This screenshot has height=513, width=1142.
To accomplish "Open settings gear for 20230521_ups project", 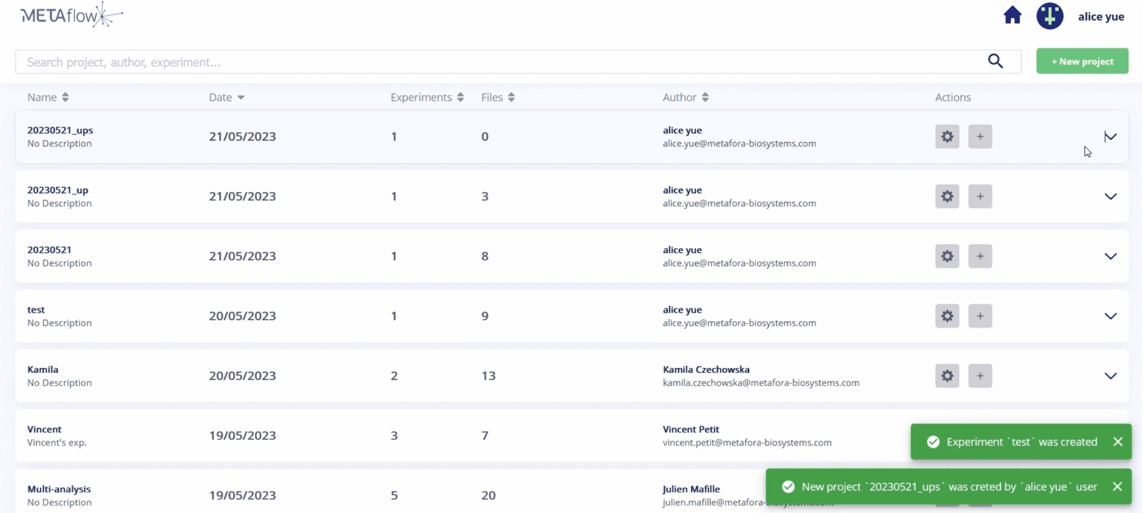I will [947, 136].
